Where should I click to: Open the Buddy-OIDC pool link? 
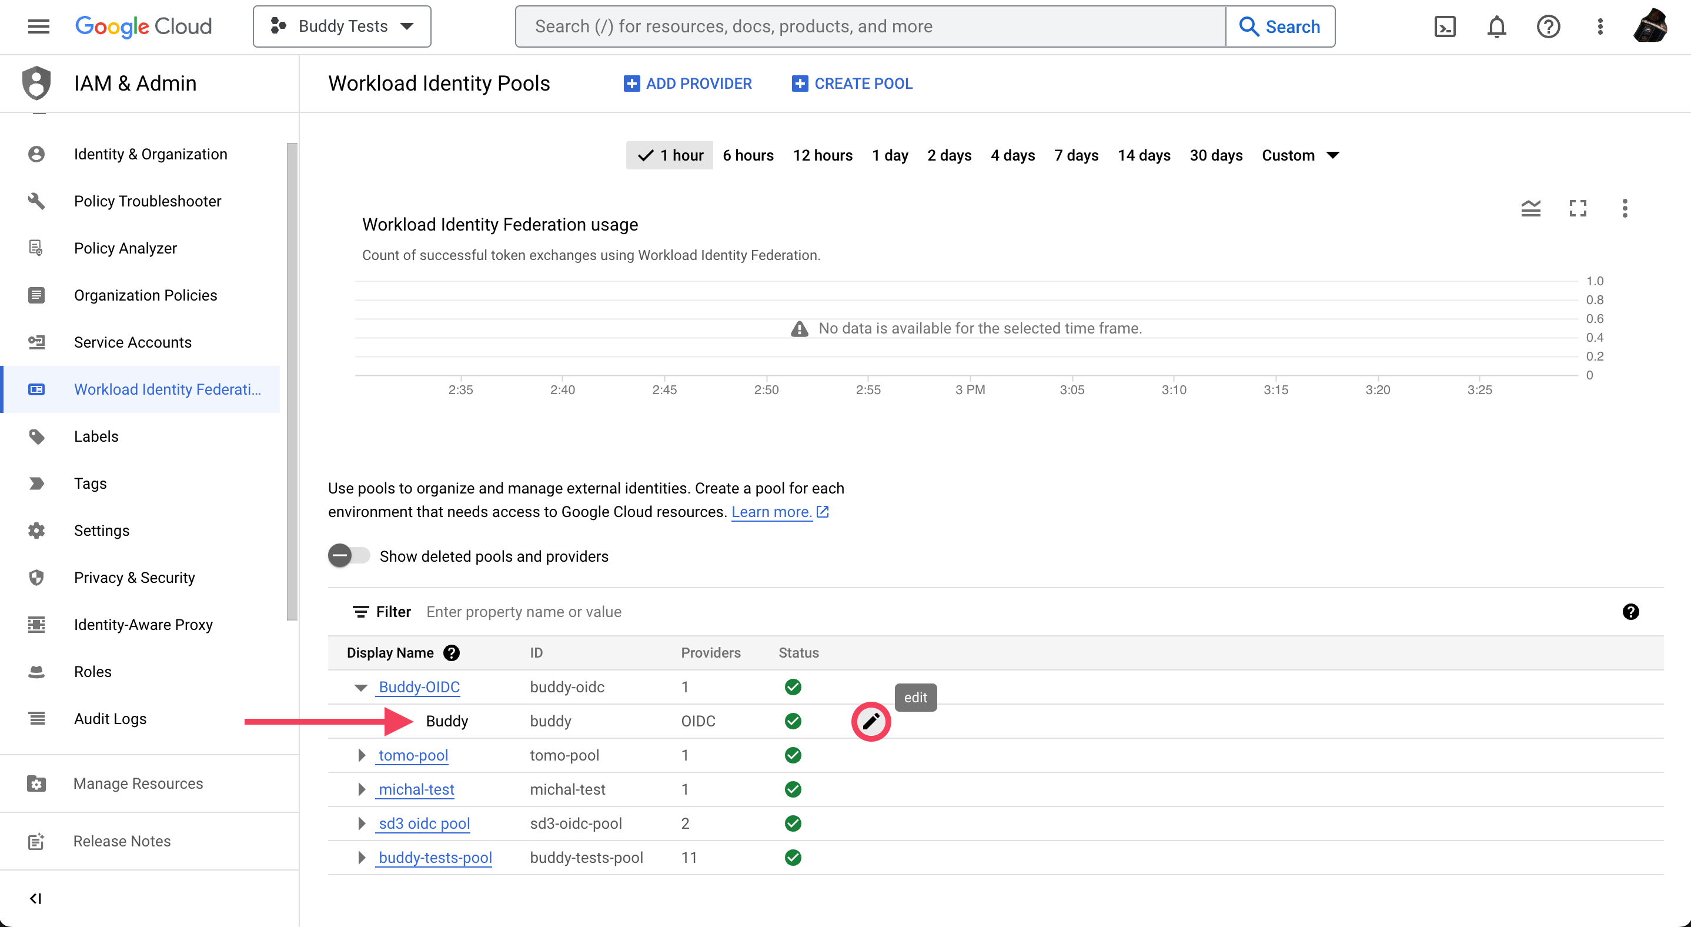(419, 686)
